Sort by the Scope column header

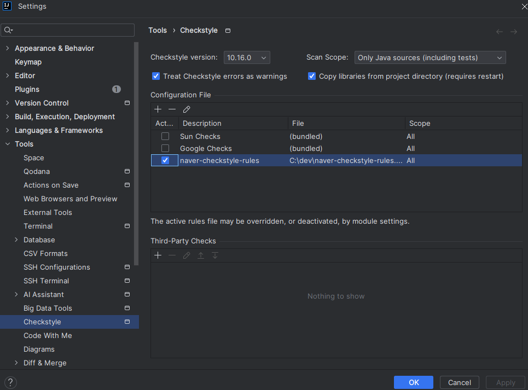464,124
